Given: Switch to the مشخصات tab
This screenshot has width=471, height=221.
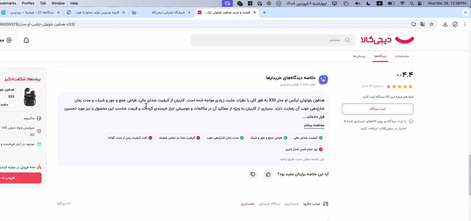Looking at the screenshot, I should [402, 56].
